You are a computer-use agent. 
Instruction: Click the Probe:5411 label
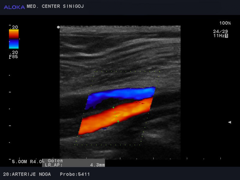75,174
